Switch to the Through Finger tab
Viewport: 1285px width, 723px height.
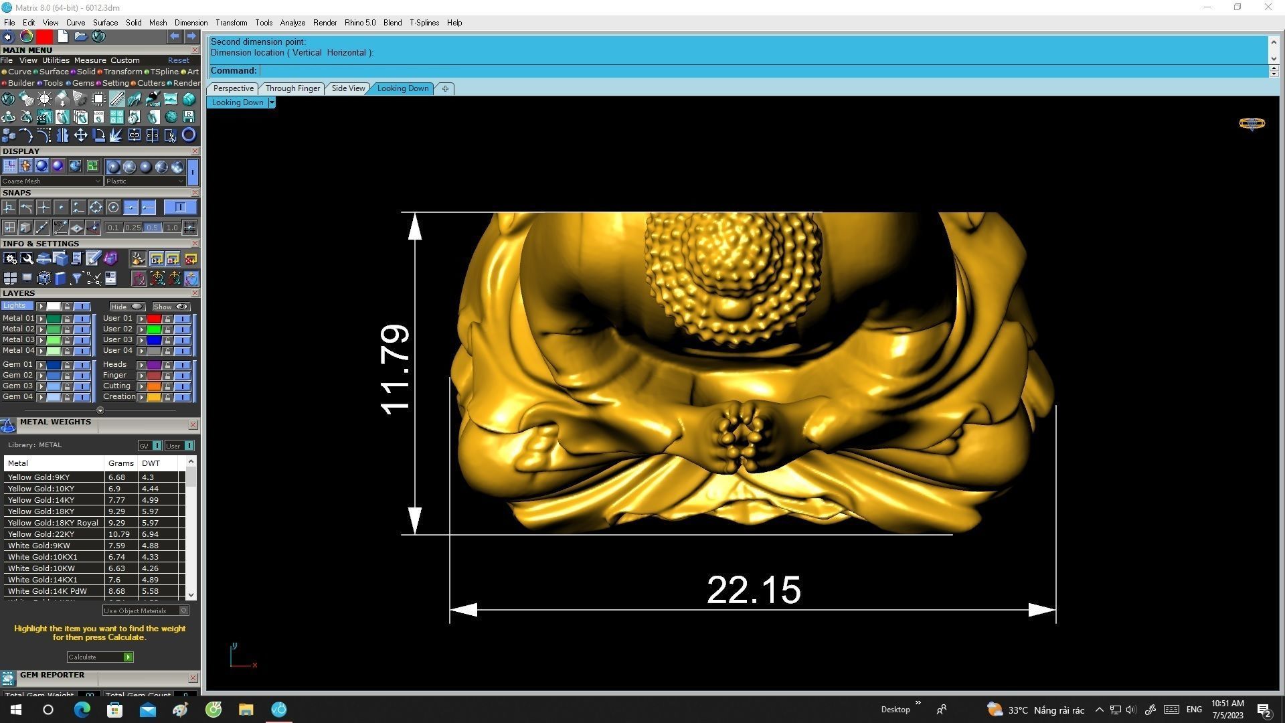(x=292, y=88)
